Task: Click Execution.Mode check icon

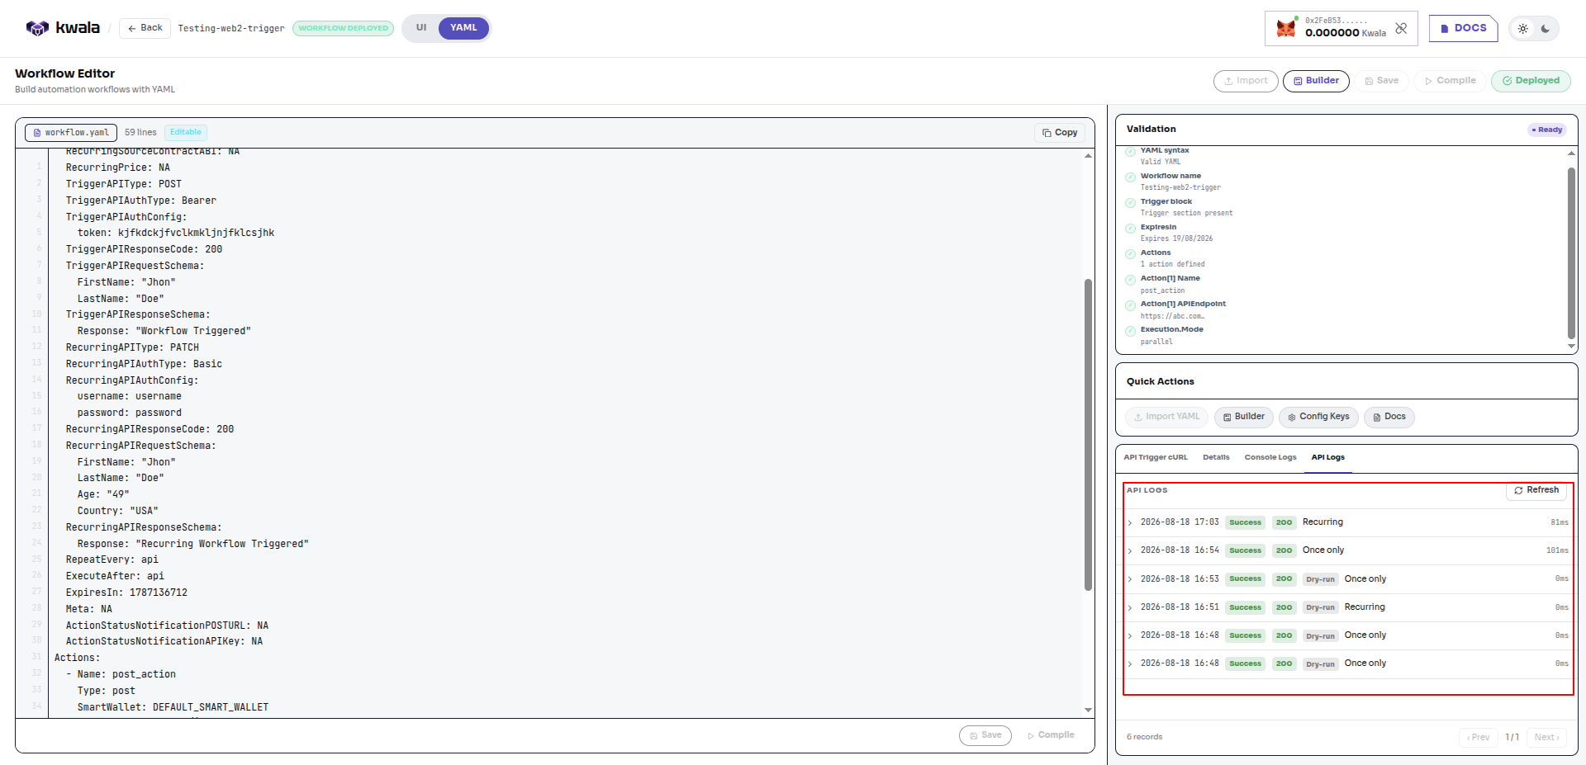Action: pyautogui.click(x=1130, y=331)
